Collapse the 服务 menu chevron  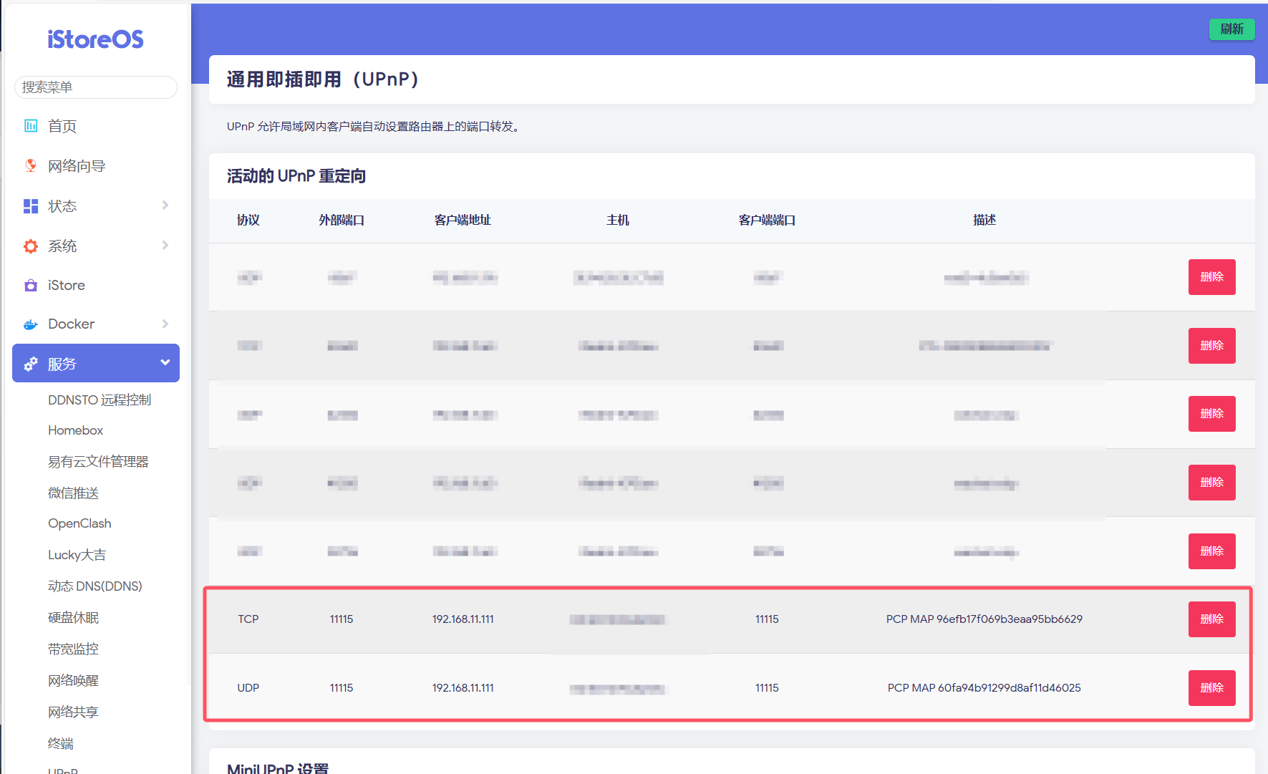click(165, 362)
